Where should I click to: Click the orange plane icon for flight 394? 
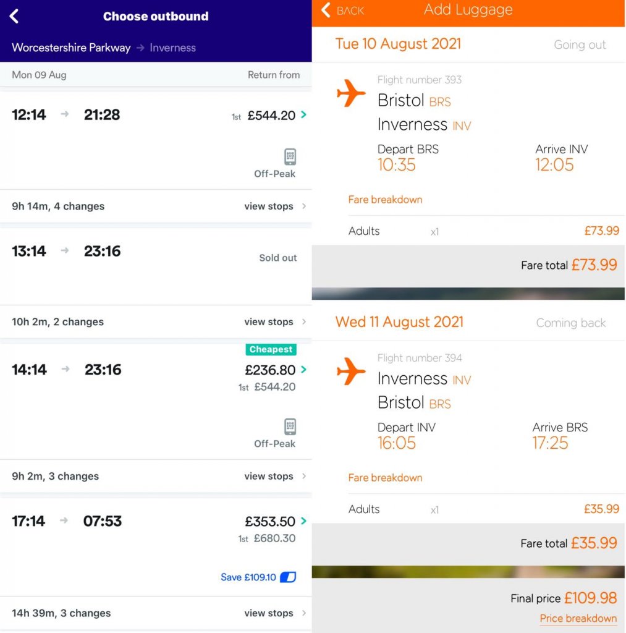point(351,372)
